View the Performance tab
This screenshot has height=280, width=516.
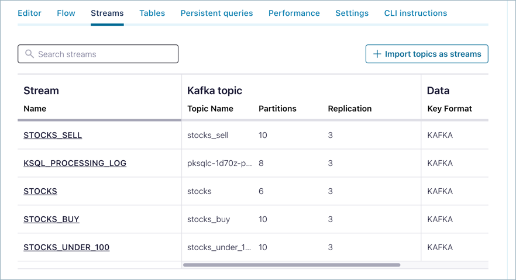click(294, 13)
